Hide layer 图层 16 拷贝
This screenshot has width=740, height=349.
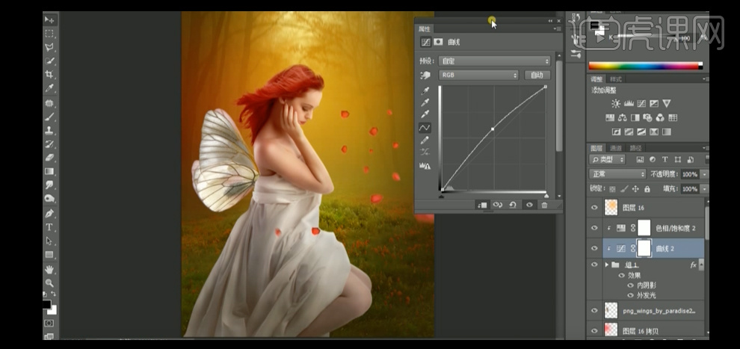click(595, 330)
